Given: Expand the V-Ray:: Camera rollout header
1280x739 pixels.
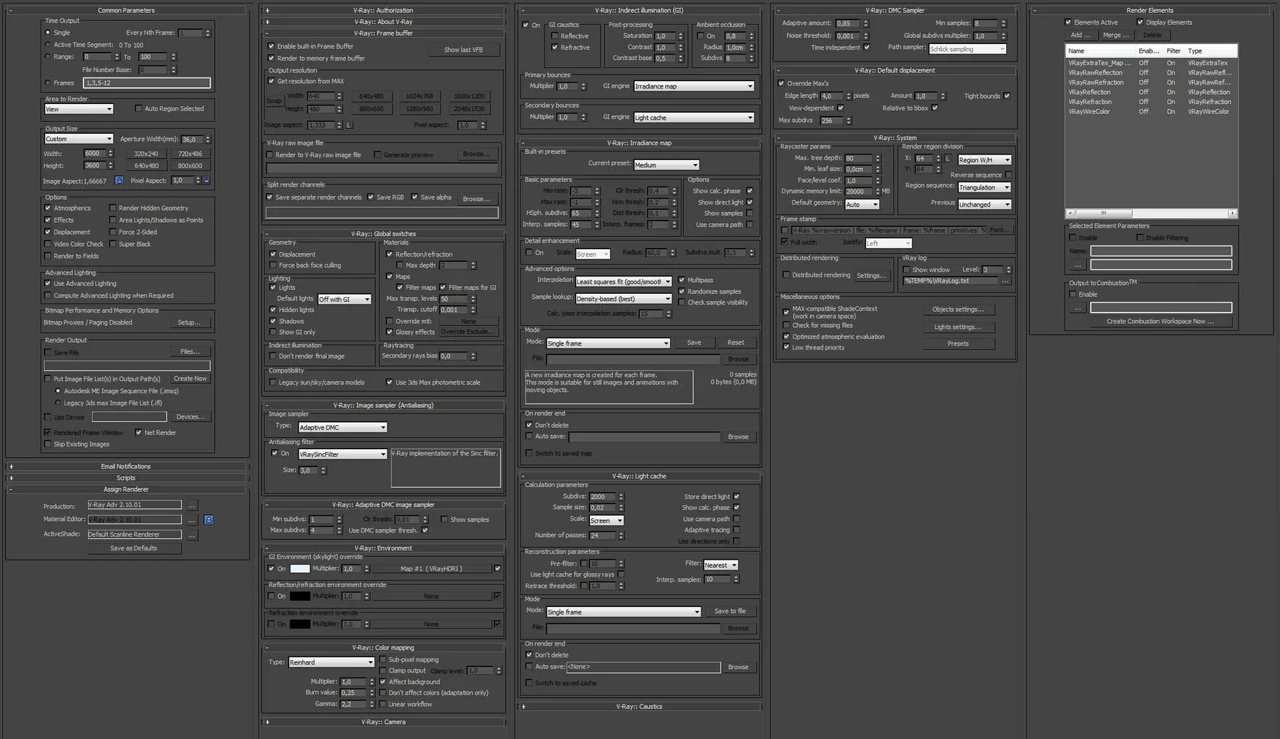Looking at the screenshot, I should (383, 722).
